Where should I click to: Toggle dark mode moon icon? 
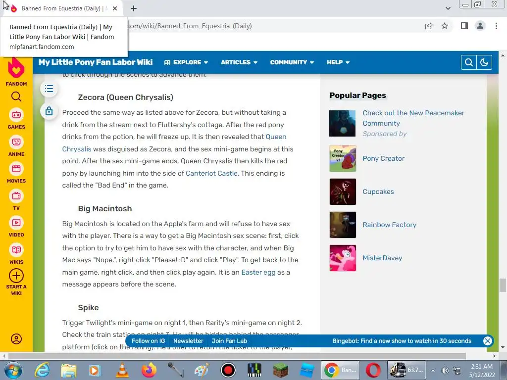point(484,62)
